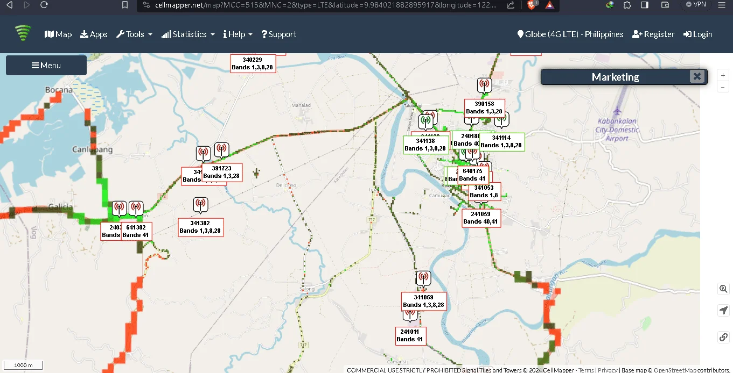
Task: Select tower label 241011 Bands 41
Action: click(x=410, y=335)
